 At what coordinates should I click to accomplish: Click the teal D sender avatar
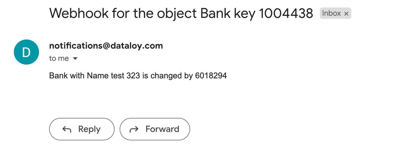26,52
